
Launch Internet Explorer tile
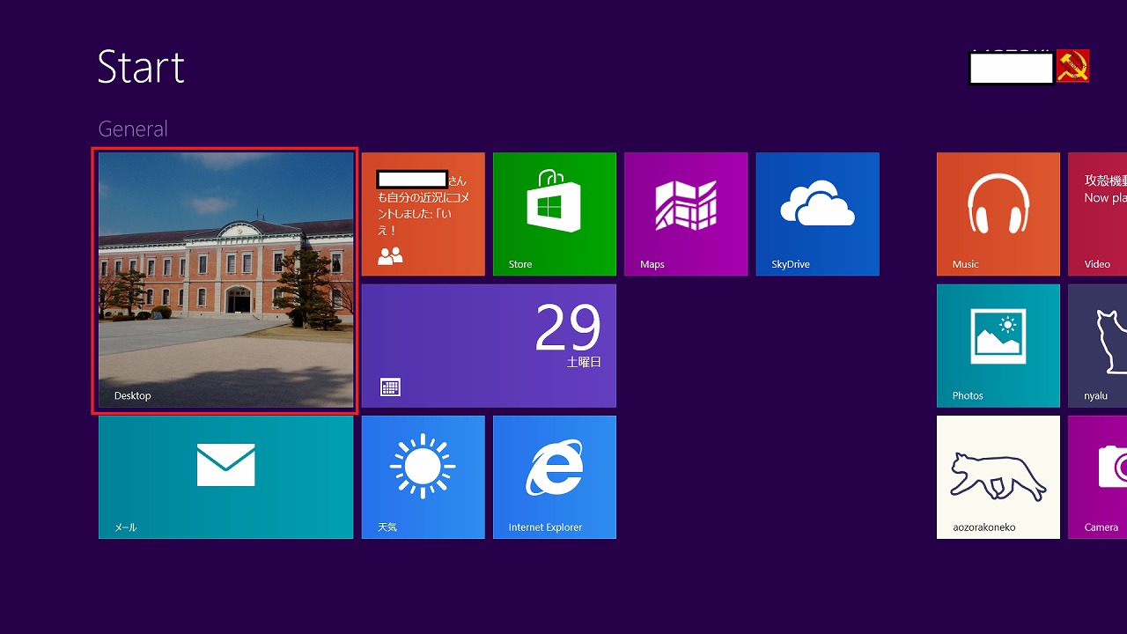click(x=555, y=477)
